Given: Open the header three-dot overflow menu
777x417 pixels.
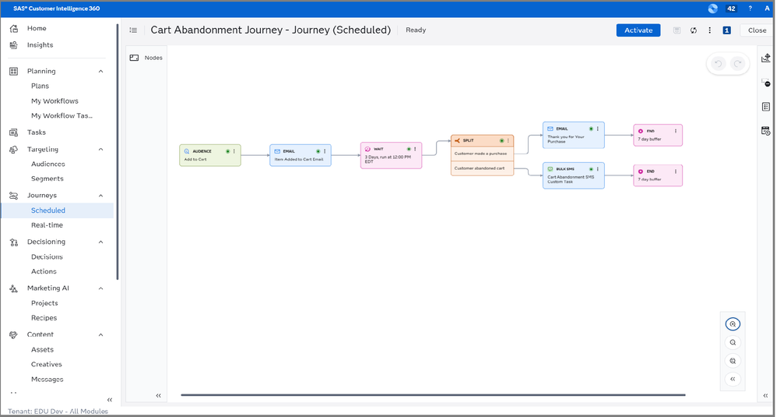Looking at the screenshot, I should click(x=709, y=30).
